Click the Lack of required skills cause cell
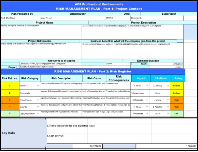The height and width of the screenshot is (152, 198). pyautogui.click(x=93, y=86)
